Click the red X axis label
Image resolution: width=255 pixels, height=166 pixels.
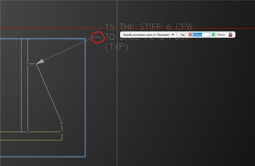coord(190,35)
